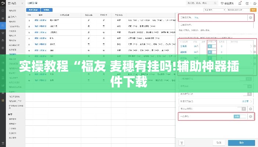Open the dropdown left of the orange button

coord(215,10)
